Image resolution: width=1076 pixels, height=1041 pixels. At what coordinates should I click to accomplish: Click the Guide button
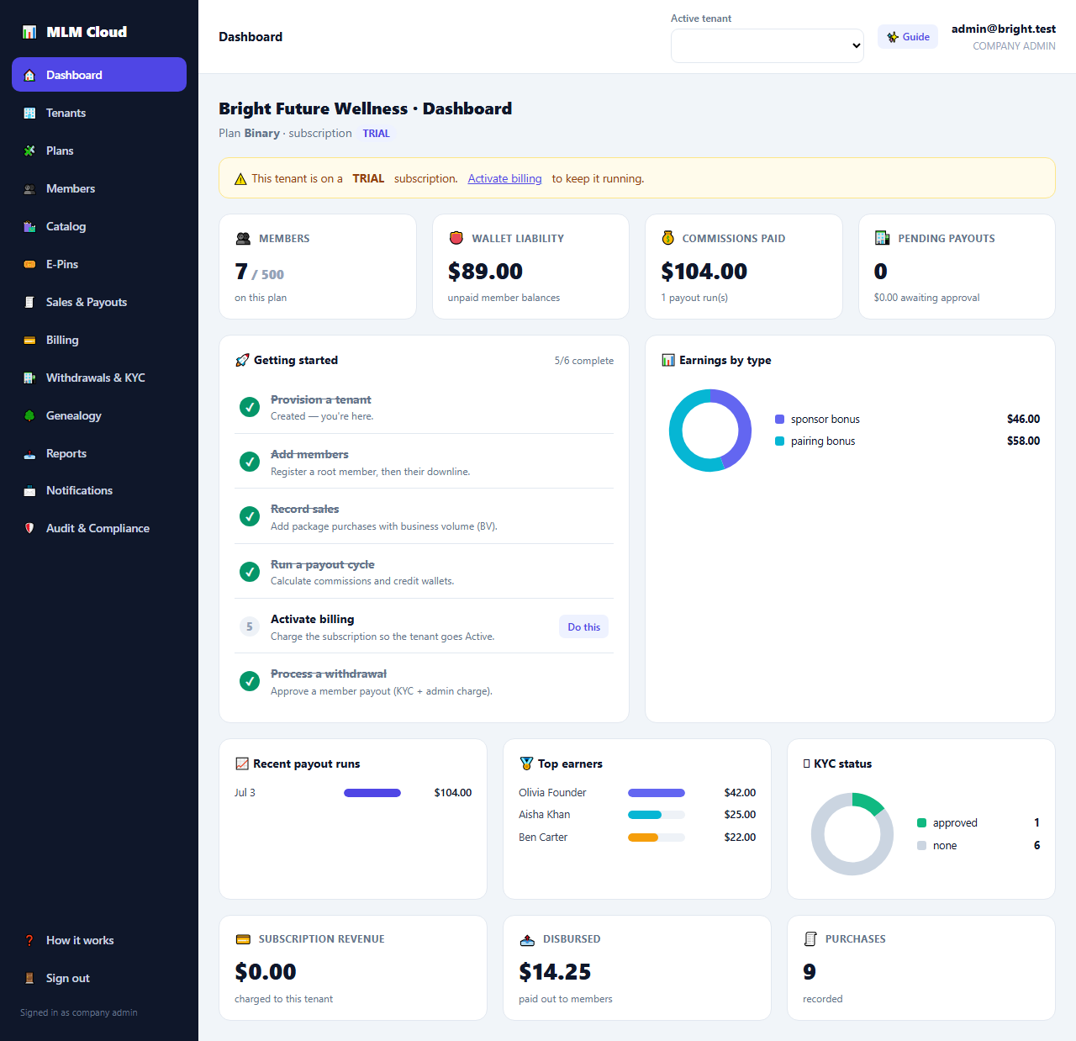pos(908,36)
